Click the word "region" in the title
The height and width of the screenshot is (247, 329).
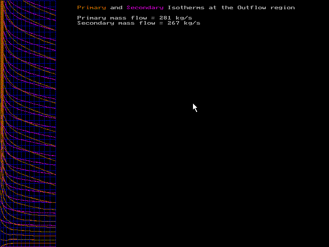(282, 8)
